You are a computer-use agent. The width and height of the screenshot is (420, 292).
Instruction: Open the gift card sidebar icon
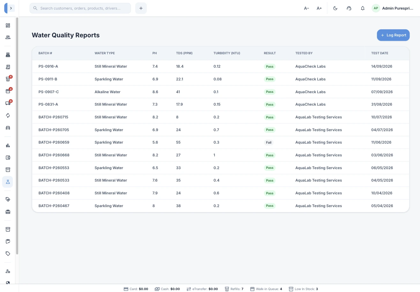(x=8, y=212)
